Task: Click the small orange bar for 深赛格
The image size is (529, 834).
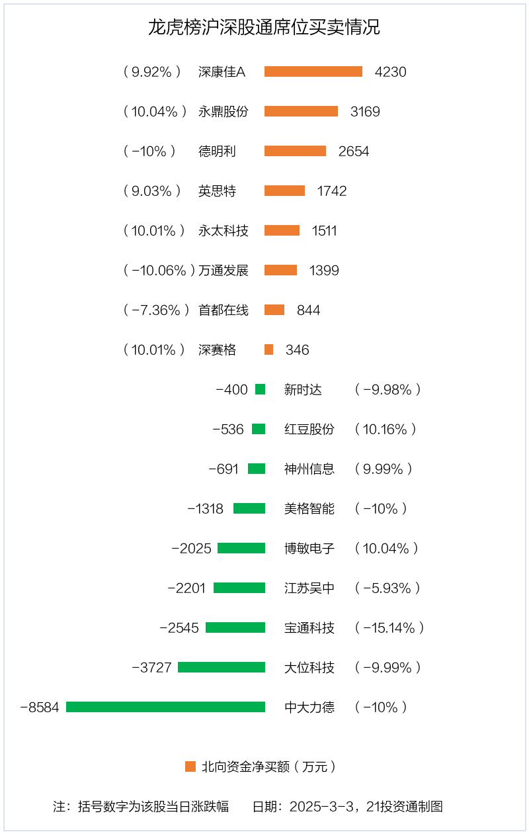Action: pyautogui.click(x=268, y=349)
